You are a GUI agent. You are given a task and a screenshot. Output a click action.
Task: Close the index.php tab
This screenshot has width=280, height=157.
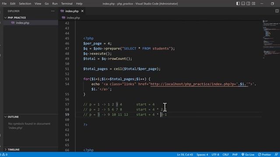point(82,11)
